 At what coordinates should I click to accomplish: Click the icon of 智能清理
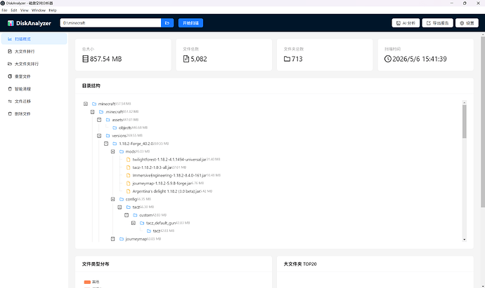pos(10,89)
